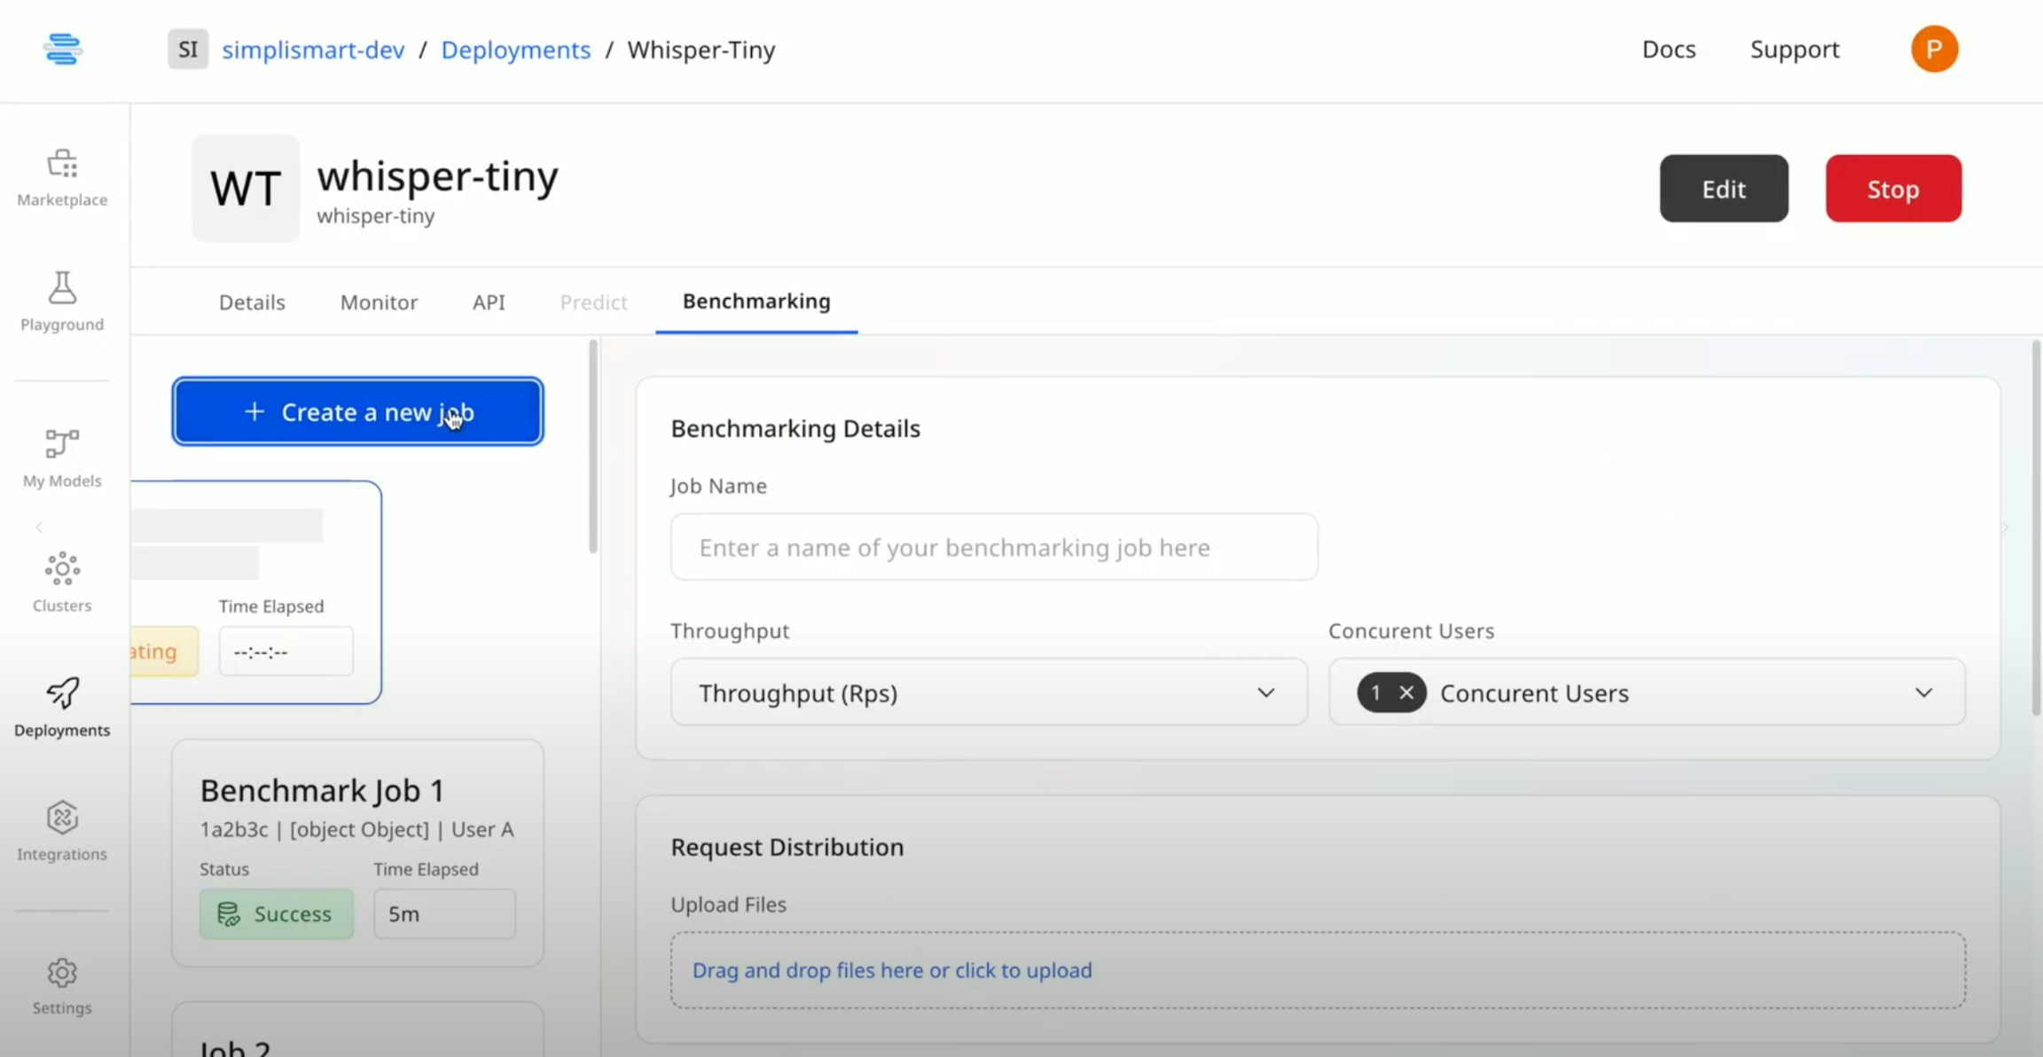
Task: Expand the Concurent Users dropdown arrow
Action: pyautogui.click(x=1923, y=693)
